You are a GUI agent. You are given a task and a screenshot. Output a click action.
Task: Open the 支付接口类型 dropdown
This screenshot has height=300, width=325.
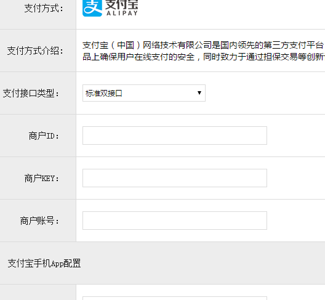[144, 93]
